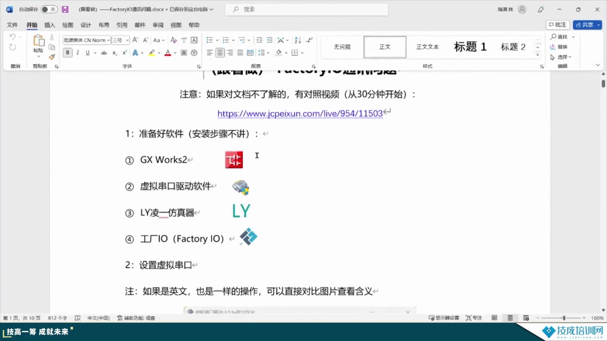Screen dimensions: 607x341
Task: Toggle Superscript formatting
Action: click(124, 53)
